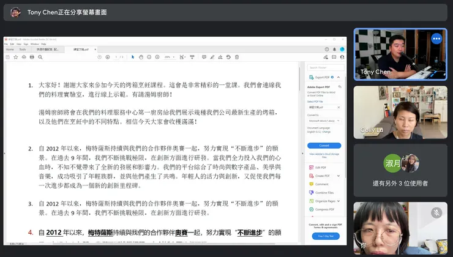Click the blue Convert button
The image size is (453, 257).
pyautogui.click(x=324, y=146)
